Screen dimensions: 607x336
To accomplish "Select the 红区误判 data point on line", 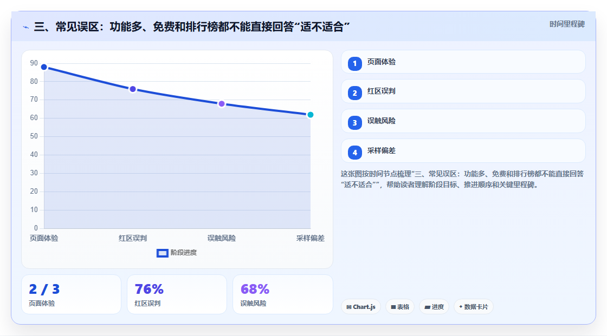I will click(133, 89).
